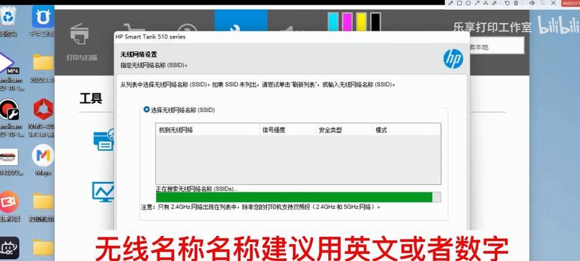The height and width of the screenshot is (261, 580).
Task: Click the green network search progress bar
Action: [294, 197]
